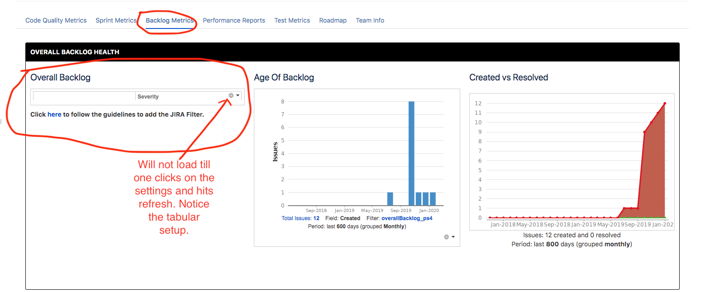Image resolution: width=710 pixels, height=292 pixels.
Task: Click the Severity column header
Action: (x=148, y=97)
